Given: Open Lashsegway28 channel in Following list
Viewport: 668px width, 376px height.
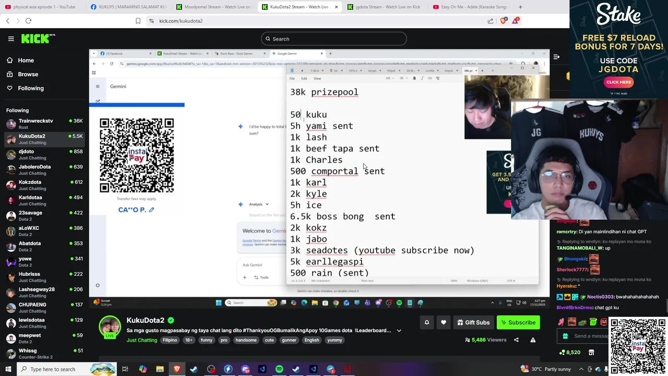Looking at the screenshot, I should click(x=44, y=292).
